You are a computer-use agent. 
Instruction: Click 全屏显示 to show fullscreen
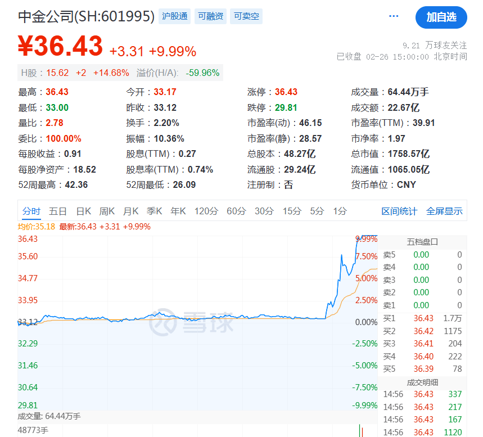click(444, 211)
